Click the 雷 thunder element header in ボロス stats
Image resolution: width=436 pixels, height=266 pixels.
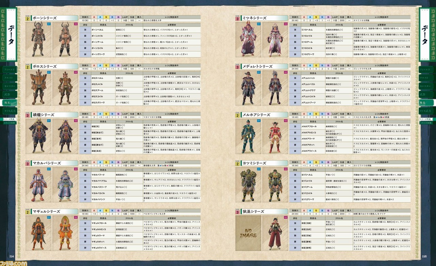point(106,65)
